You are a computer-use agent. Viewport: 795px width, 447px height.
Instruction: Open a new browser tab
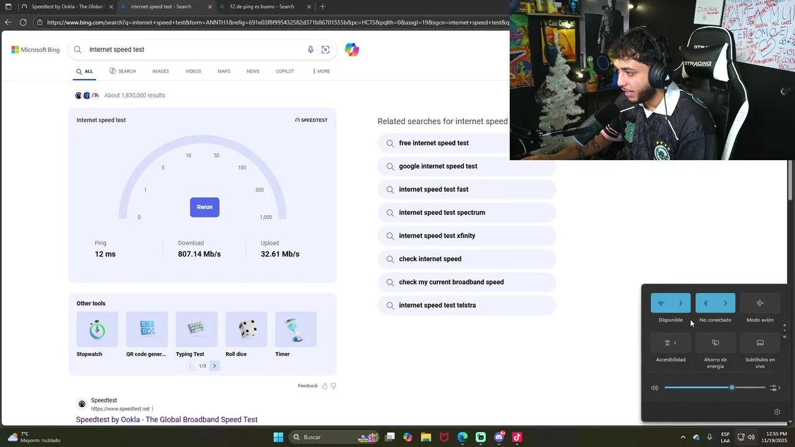[322, 7]
